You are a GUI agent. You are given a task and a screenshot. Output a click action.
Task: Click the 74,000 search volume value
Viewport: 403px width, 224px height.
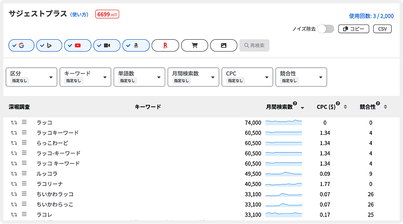(253, 123)
